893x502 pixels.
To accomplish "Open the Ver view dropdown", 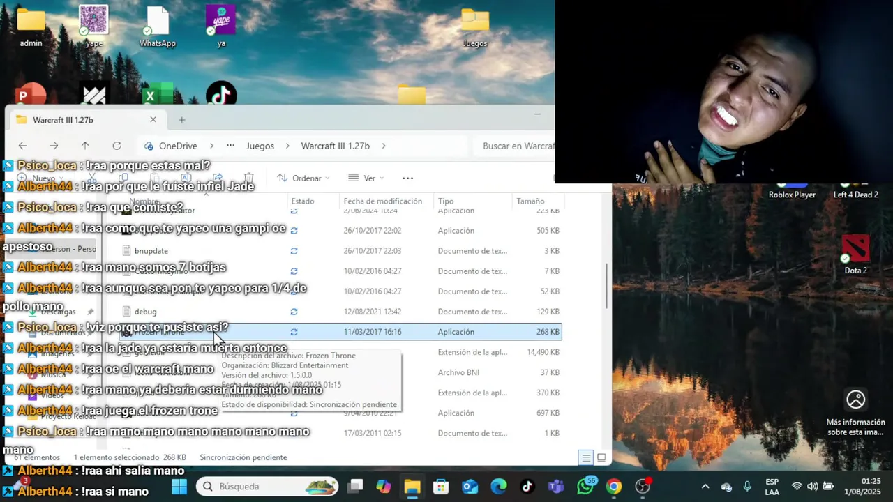I will (x=366, y=178).
